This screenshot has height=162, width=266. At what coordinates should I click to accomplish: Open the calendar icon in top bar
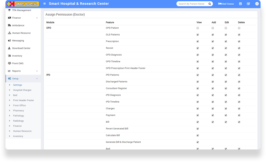click(241, 4)
